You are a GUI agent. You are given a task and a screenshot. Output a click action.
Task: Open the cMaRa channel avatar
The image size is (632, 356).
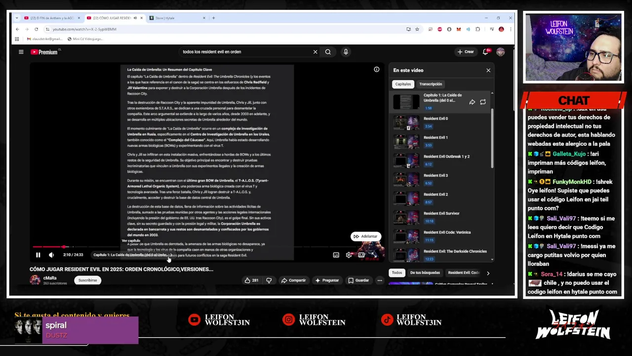coord(35,280)
